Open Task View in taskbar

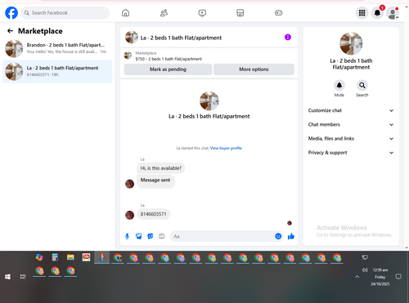pyautogui.click(x=23, y=277)
